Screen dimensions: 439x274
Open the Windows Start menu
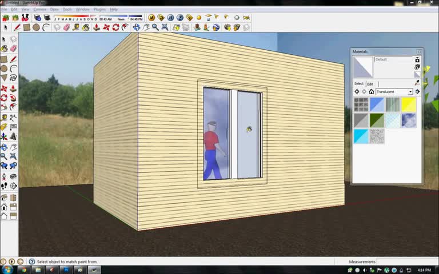7,270
